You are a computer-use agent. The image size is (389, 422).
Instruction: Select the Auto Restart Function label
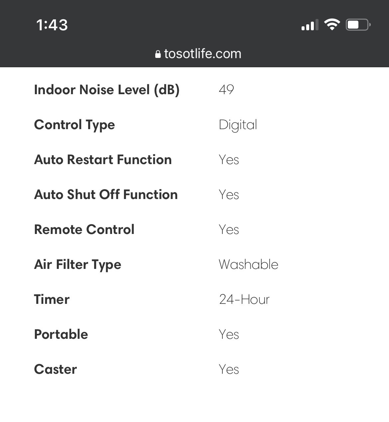[103, 160]
